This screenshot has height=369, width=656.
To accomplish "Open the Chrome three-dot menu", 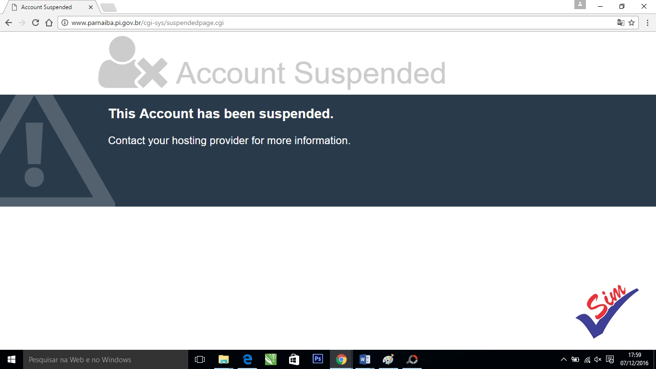I will (647, 23).
